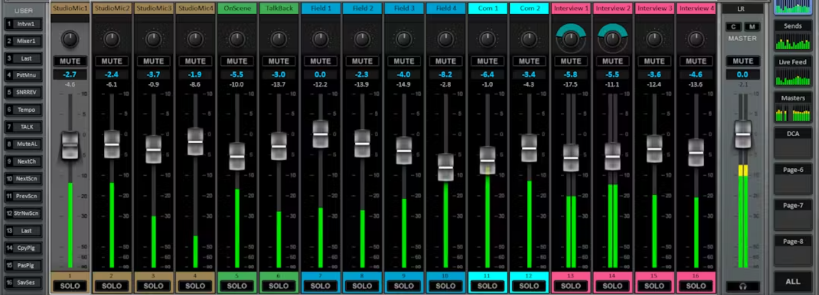Select the Com 2 channel label
The width and height of the screenshot is (819, 295).
[529, 9]
